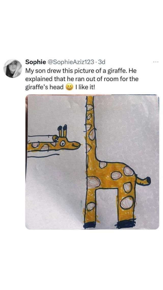Click the laughing emoji in the tweet

(x=70, y=87)
